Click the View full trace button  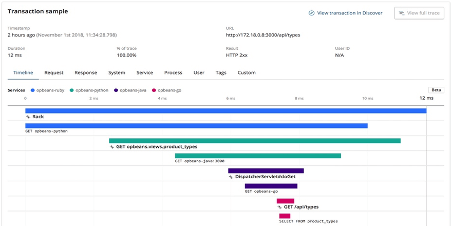(419, 13)
